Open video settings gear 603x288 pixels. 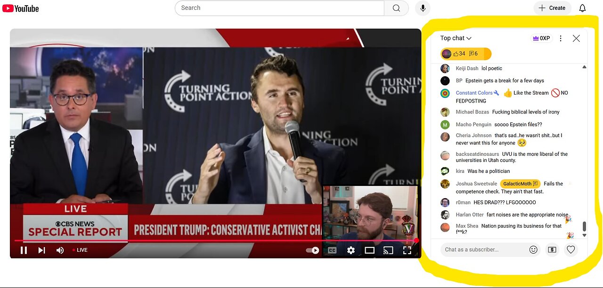pos(351,250)
